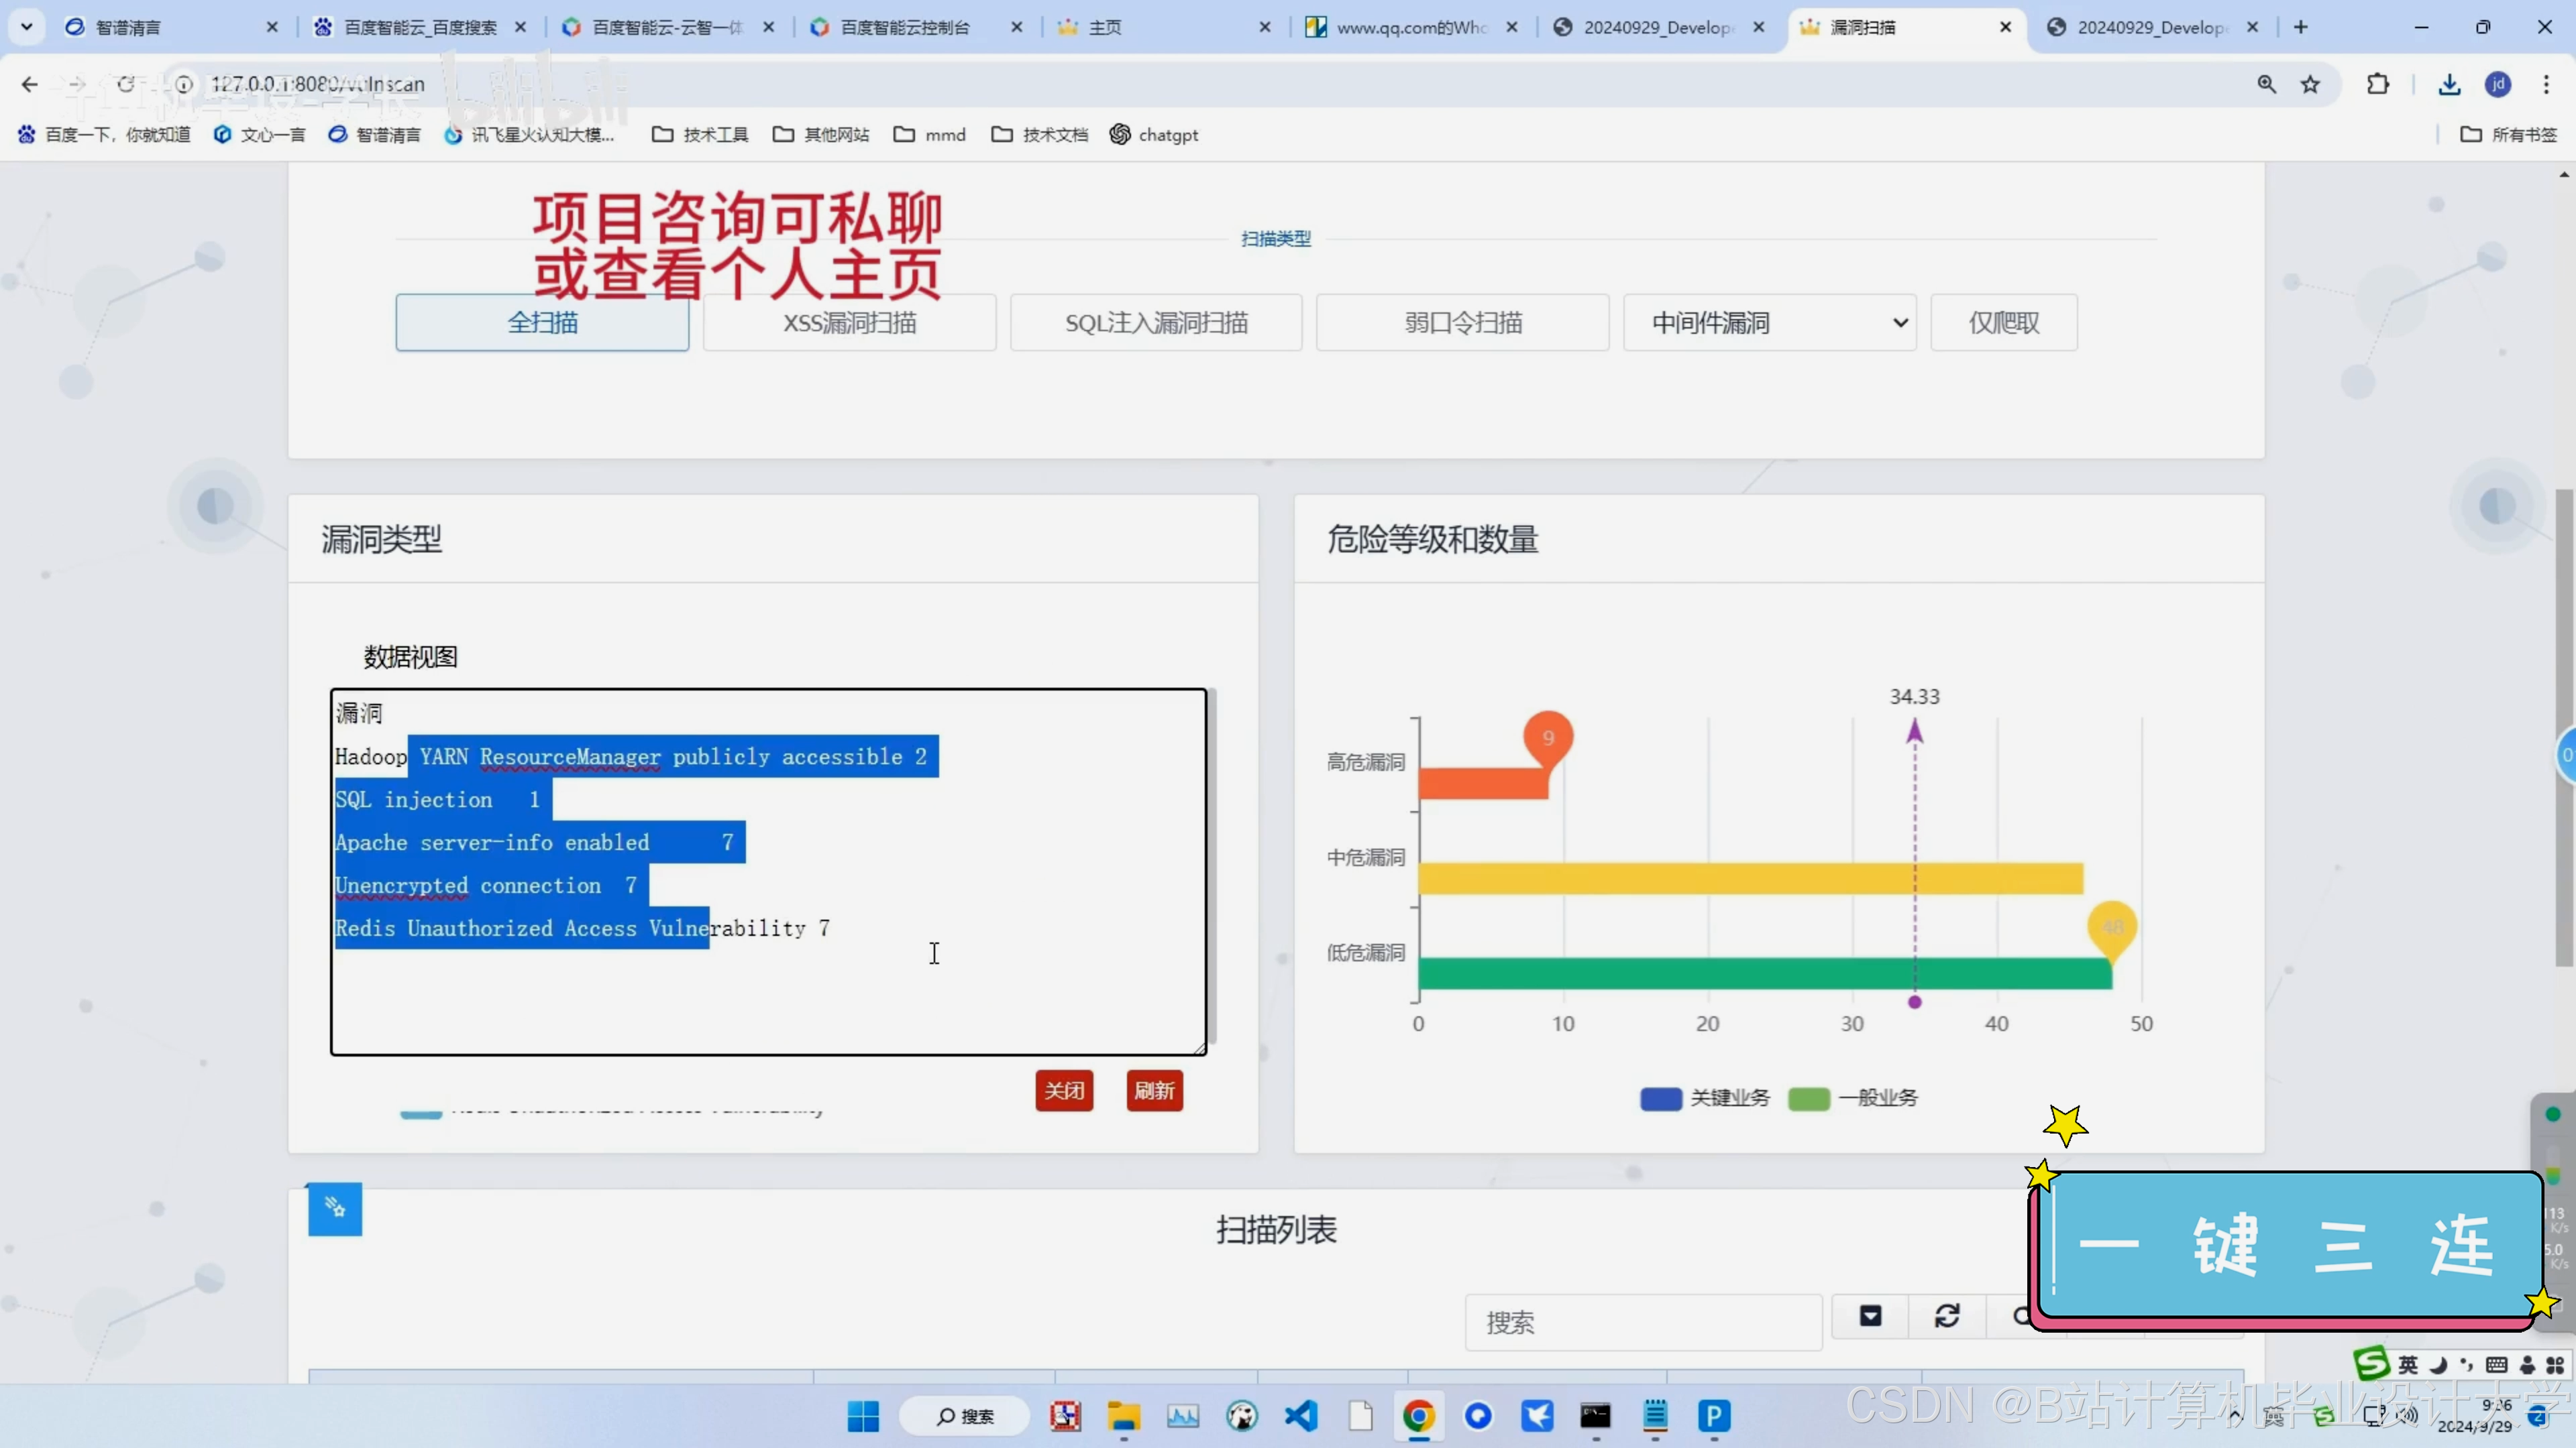Screen dimensions: 2576x1448
Task: Toggle the 一般业务 legend item
Action: 1853,1098
